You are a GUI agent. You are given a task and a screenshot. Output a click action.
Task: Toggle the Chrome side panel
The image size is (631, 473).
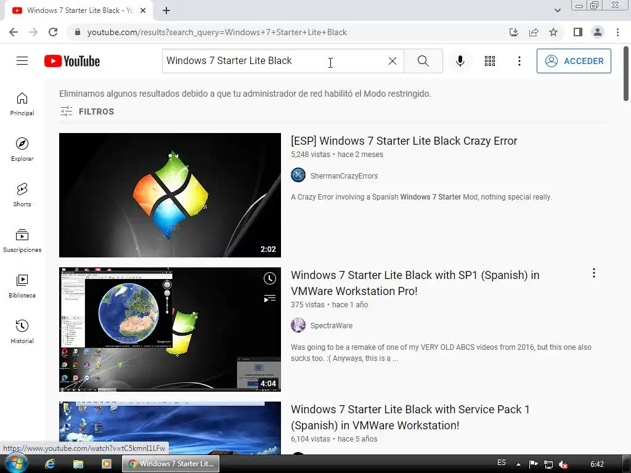click(x=578, y=32)
